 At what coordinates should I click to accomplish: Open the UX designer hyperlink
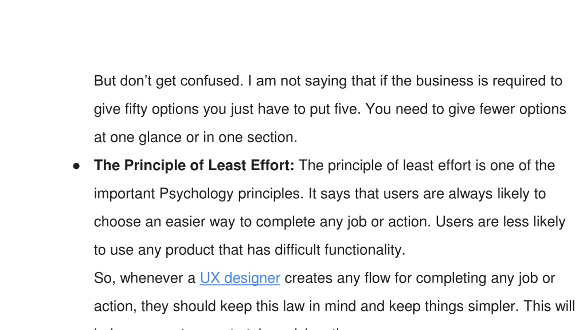coord(240,278)
